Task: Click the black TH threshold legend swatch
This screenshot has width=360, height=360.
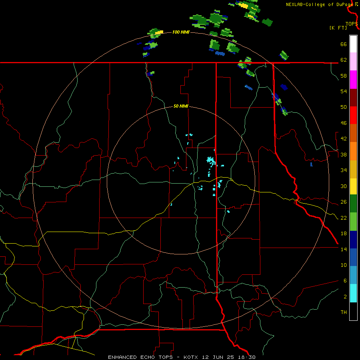Action: coord(353,311)
